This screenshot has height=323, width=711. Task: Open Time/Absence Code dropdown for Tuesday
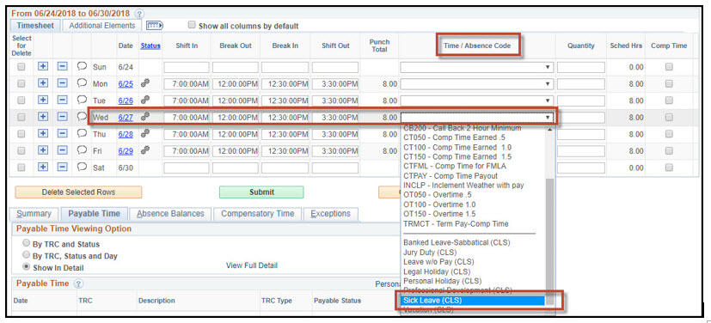pyautogui.click(x=476, y=101)
